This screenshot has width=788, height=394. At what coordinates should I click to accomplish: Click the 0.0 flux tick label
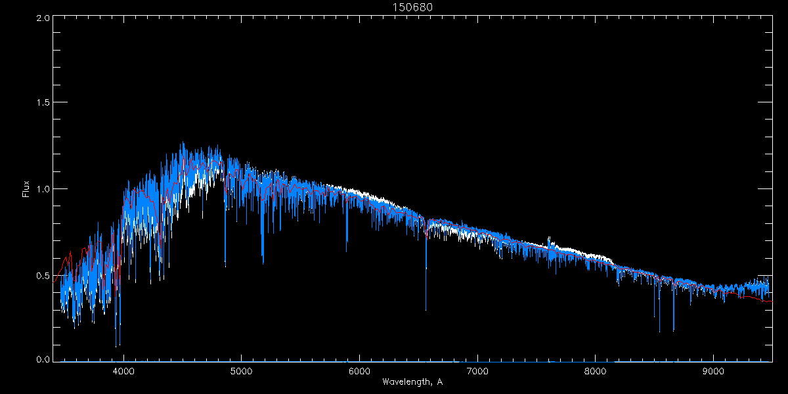[x=43, y=360]
